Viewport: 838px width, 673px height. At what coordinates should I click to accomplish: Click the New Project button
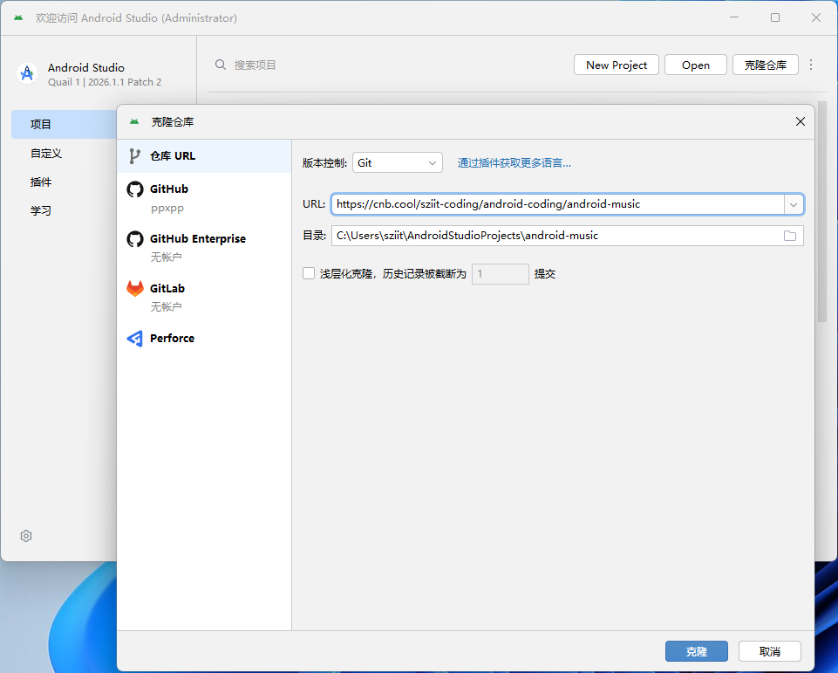coord(617,65)
